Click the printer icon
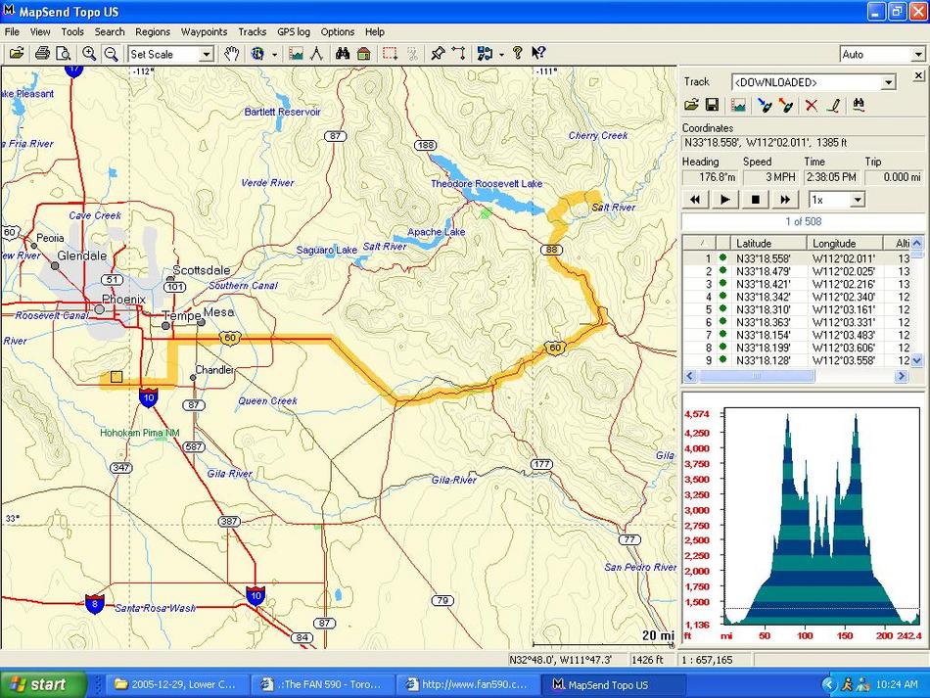This screenshot has width=930, height=698. pos(42,54)
